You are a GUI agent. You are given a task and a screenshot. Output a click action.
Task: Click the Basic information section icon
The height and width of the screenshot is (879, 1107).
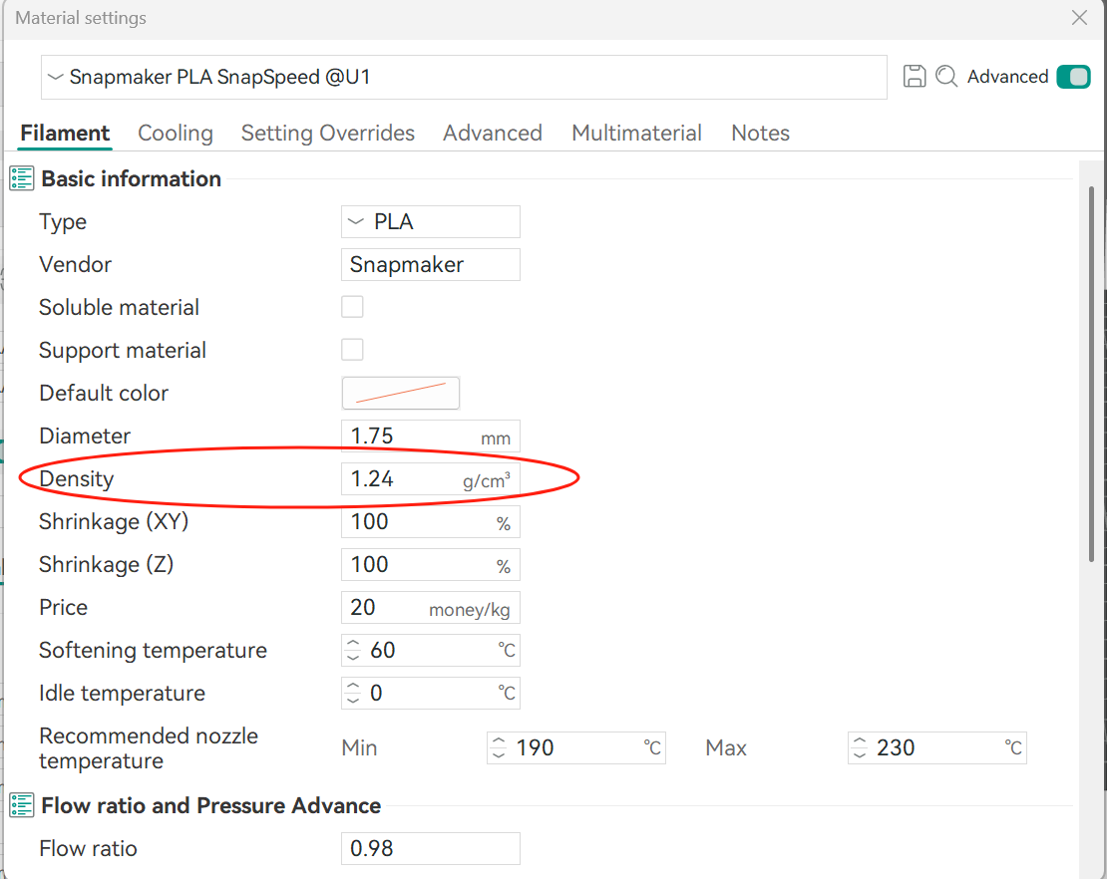(22, 179)
